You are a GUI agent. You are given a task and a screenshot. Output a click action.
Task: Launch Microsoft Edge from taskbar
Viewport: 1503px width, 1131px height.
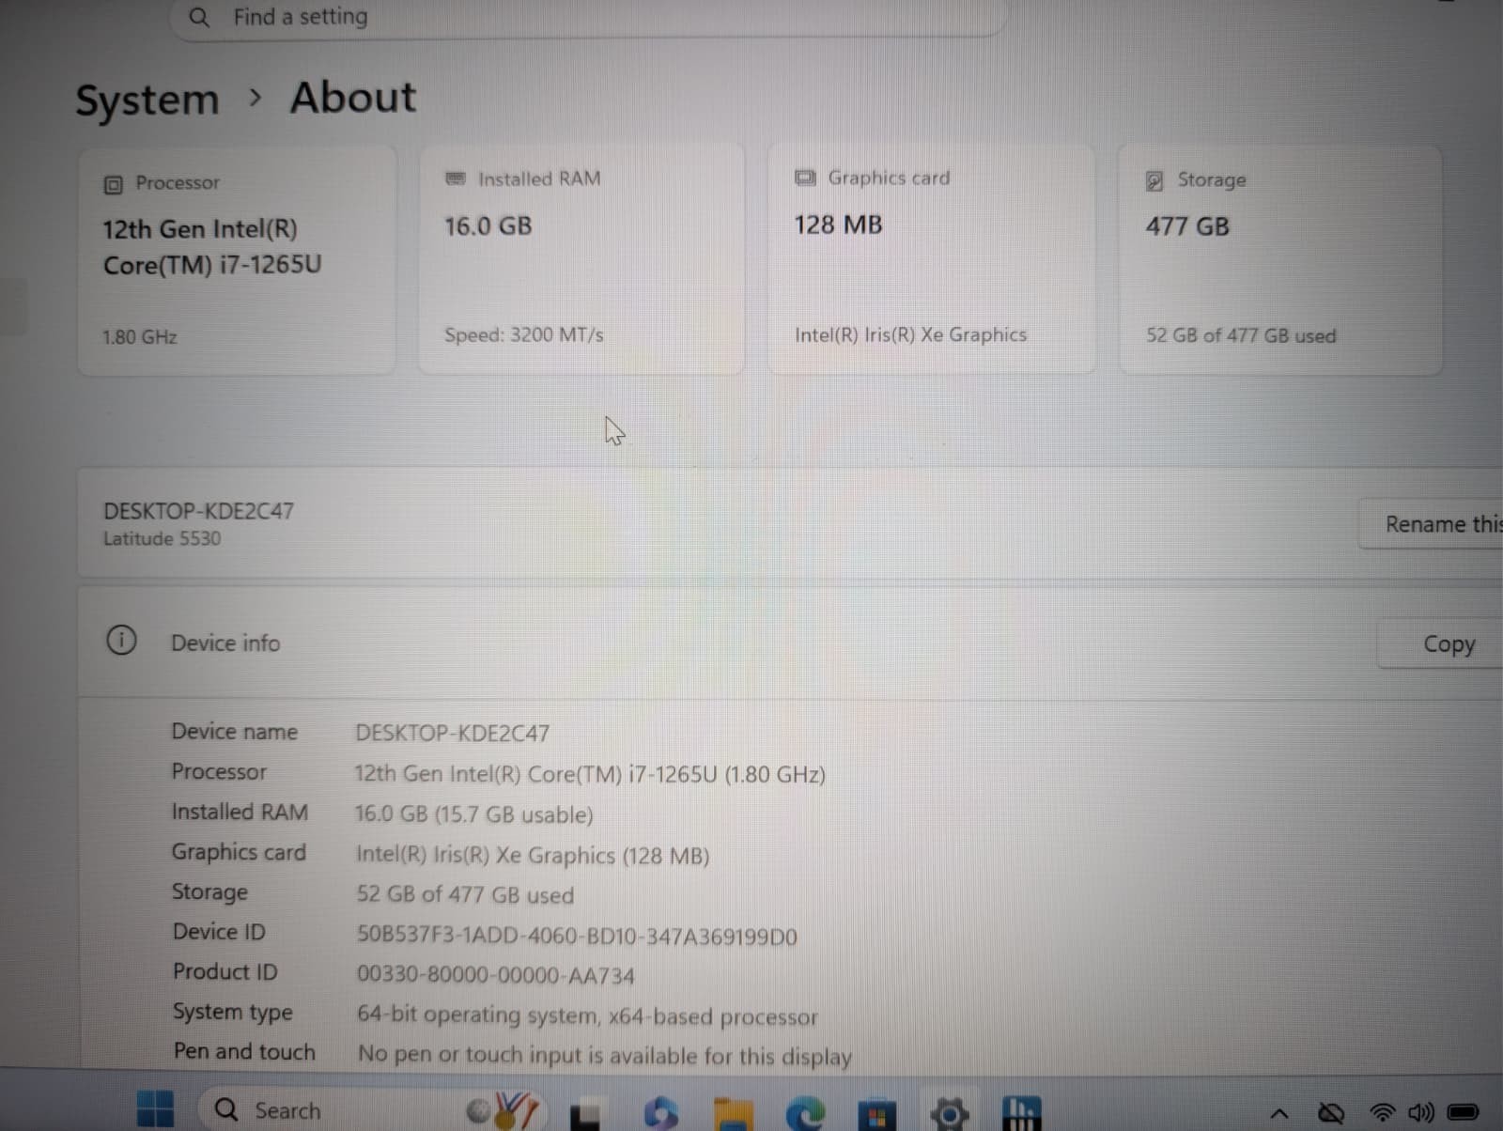pos(805,1114)
